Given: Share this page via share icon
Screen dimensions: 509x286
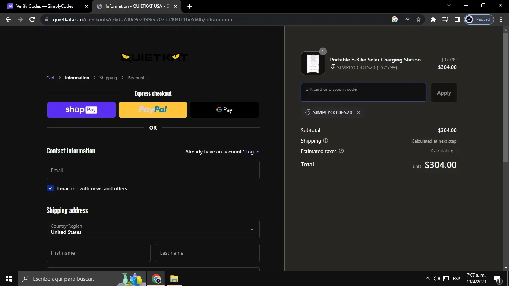Looking at the screenshot, I should pos(407,19).
